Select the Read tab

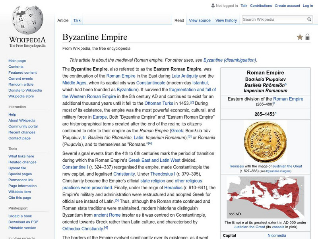point(179,20)
